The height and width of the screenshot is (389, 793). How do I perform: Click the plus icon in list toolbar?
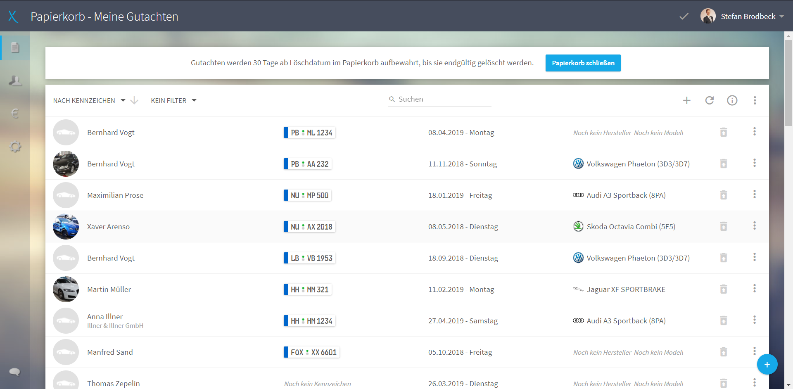pyautogui.click(x=687, y=100)
